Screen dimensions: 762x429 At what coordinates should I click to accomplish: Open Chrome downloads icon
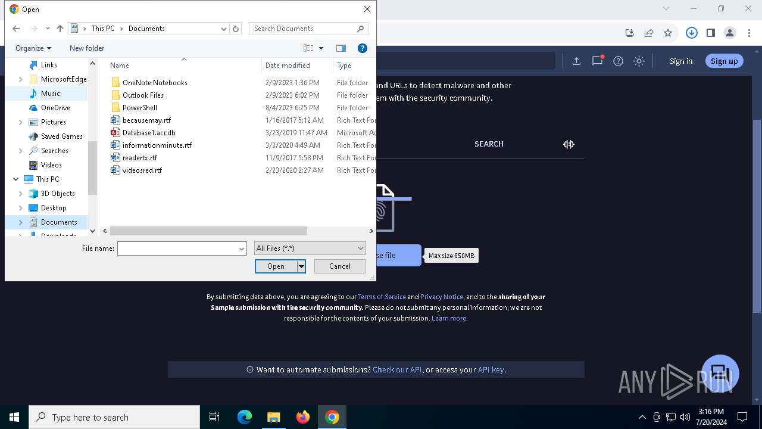tap(630, 33)
